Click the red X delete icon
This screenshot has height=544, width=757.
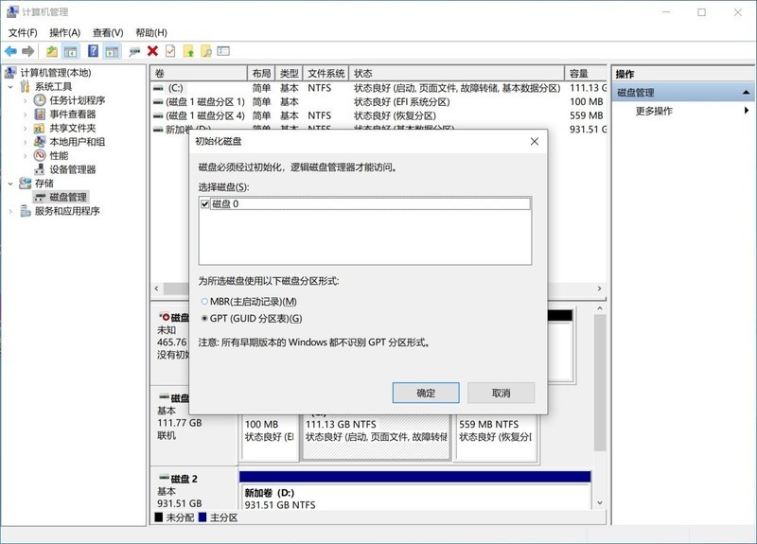pyautogui.click(x=152, y=51)
